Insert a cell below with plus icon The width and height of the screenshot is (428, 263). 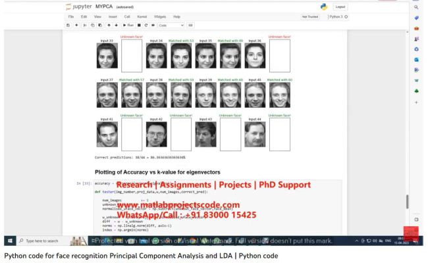click(76, 25)
